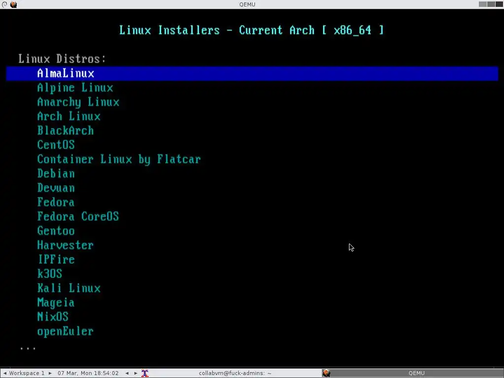Click the Workspace 1 label
The width and height of the screenshot is (504, 378).
click(27, 373)
